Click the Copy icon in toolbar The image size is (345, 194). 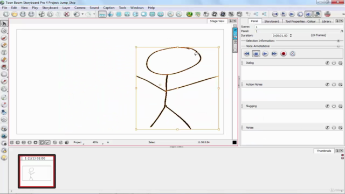click(50, 15)
